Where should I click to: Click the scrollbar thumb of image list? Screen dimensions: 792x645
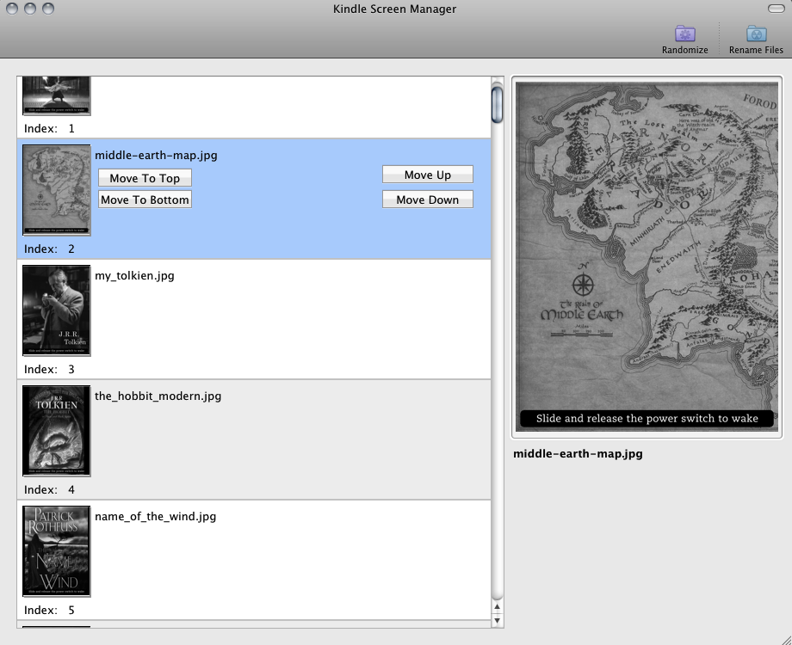point(497,104)
